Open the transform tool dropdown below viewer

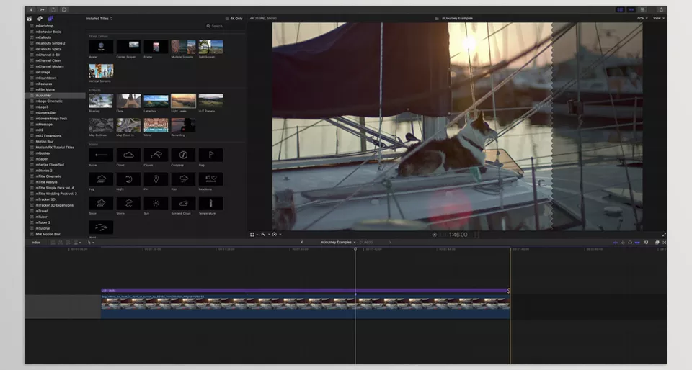[253, 235]
